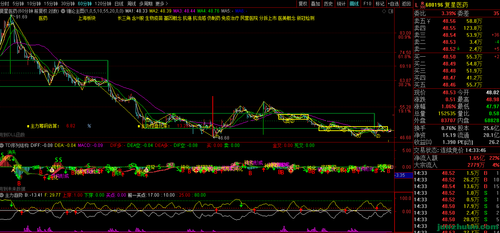Click the red L badge by stock code

(417, 5)
